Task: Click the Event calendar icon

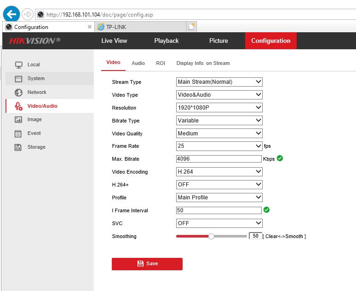Action: coord(18,134)
